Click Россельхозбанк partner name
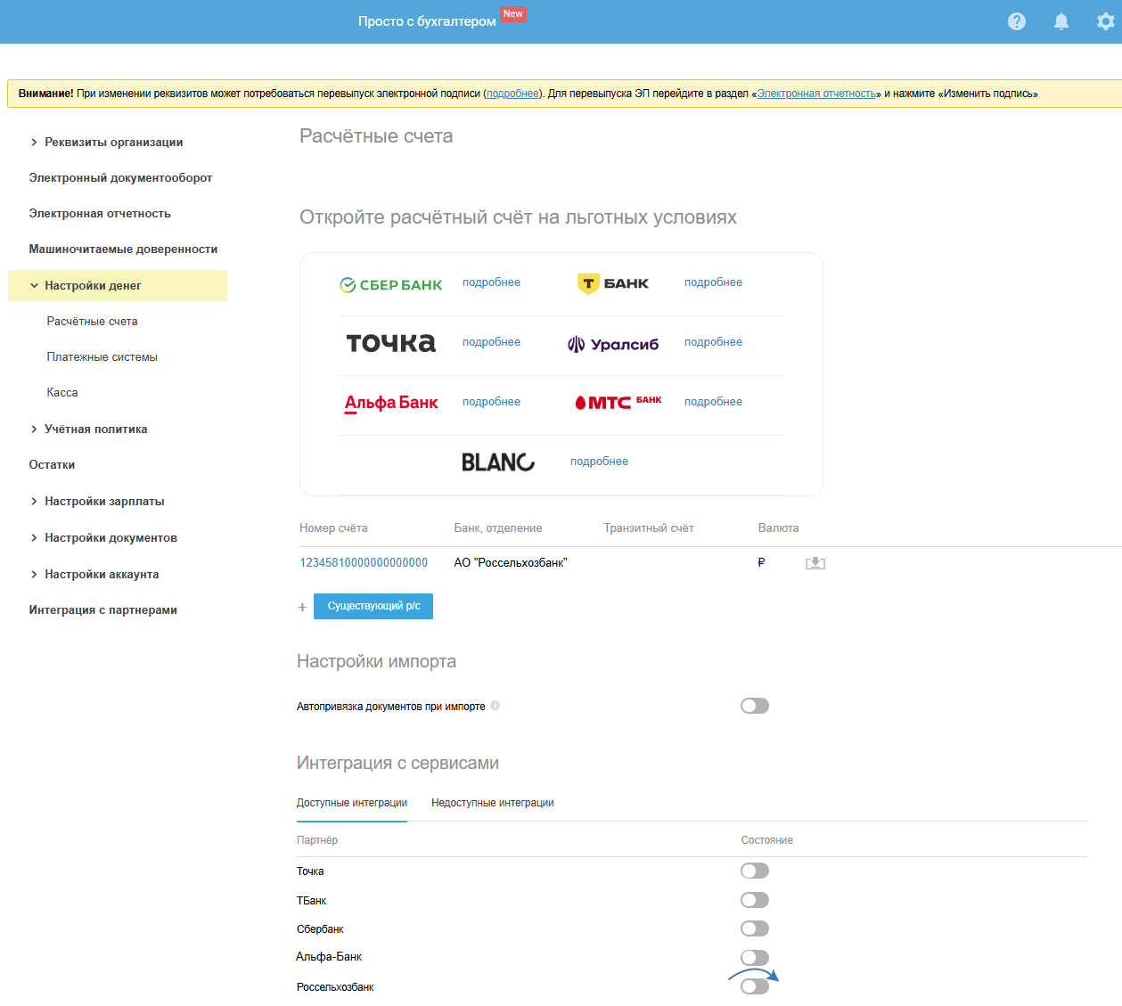This screenshot has height=1006, width=1122. tap(335, 987)
